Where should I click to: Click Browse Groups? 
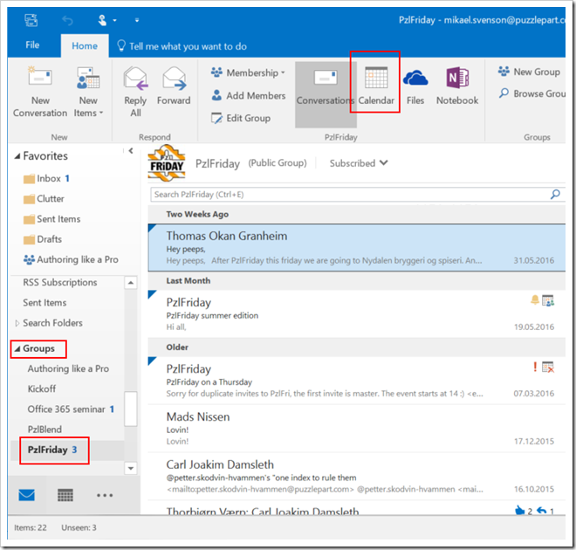(x=531, y=93)
